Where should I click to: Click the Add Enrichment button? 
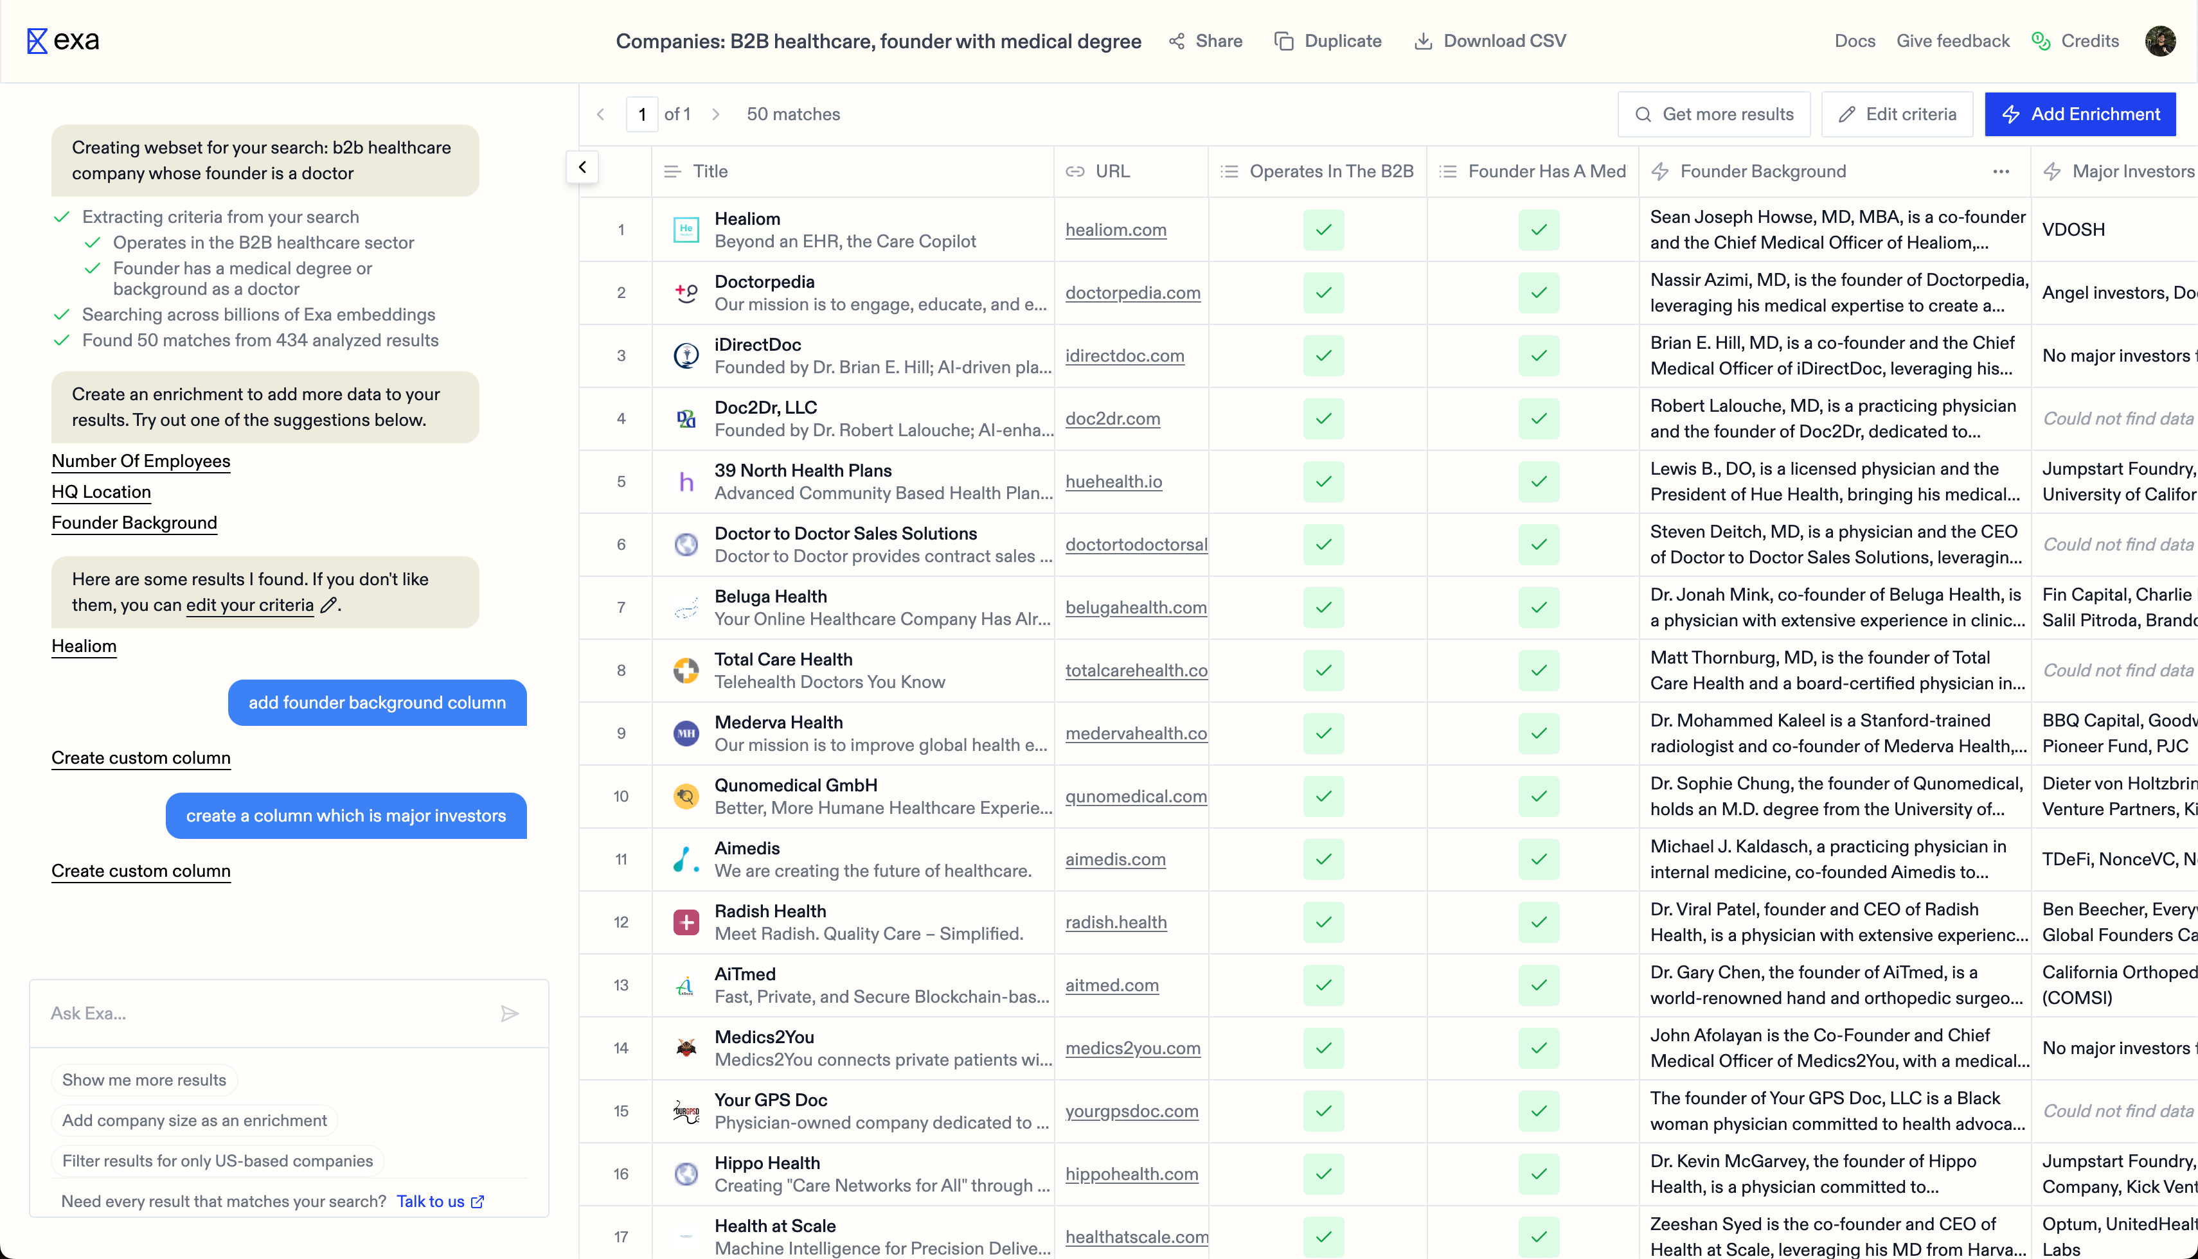point(2080,114)
